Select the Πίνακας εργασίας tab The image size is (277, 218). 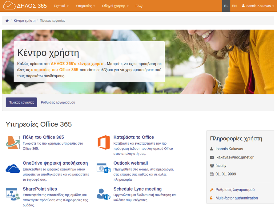tap(21, 102)
